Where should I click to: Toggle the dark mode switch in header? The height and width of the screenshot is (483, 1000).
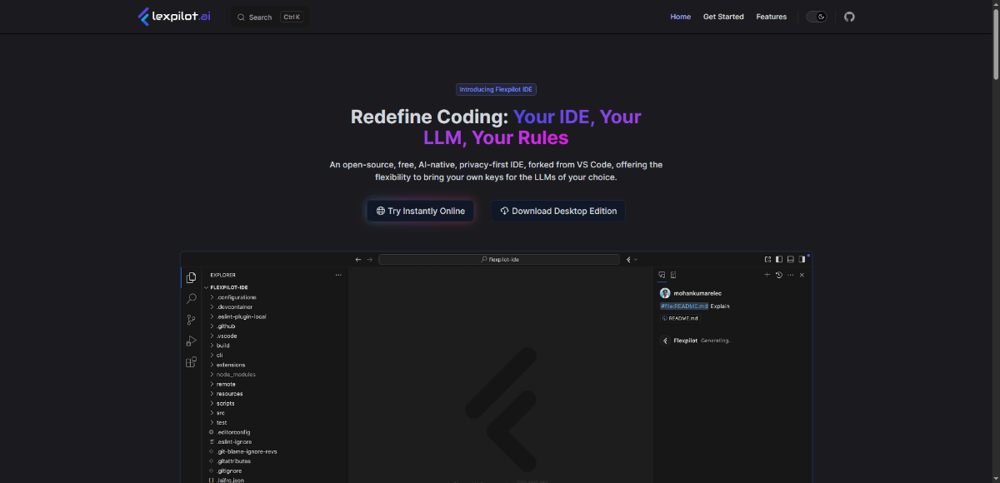pos(817,17)
